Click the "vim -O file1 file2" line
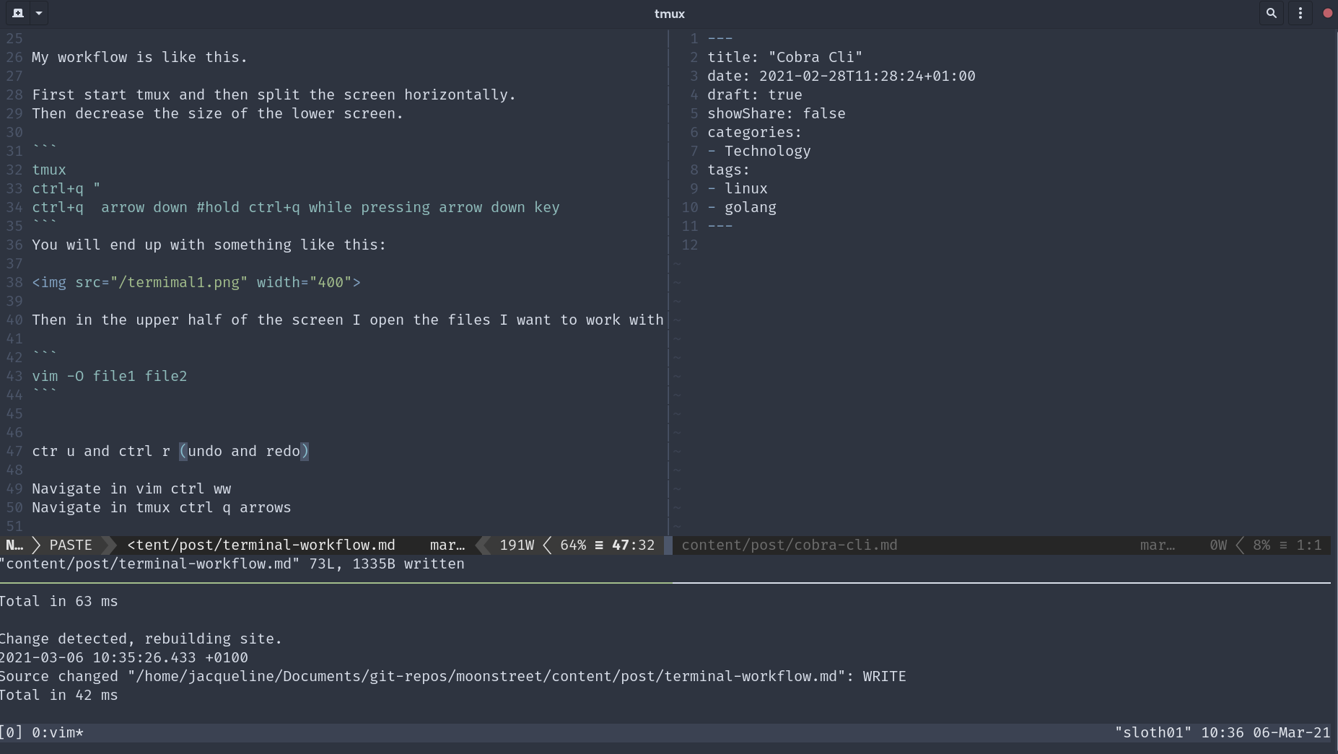The height and width of the screenshot is (754, 1338). [x=110, y=376]
